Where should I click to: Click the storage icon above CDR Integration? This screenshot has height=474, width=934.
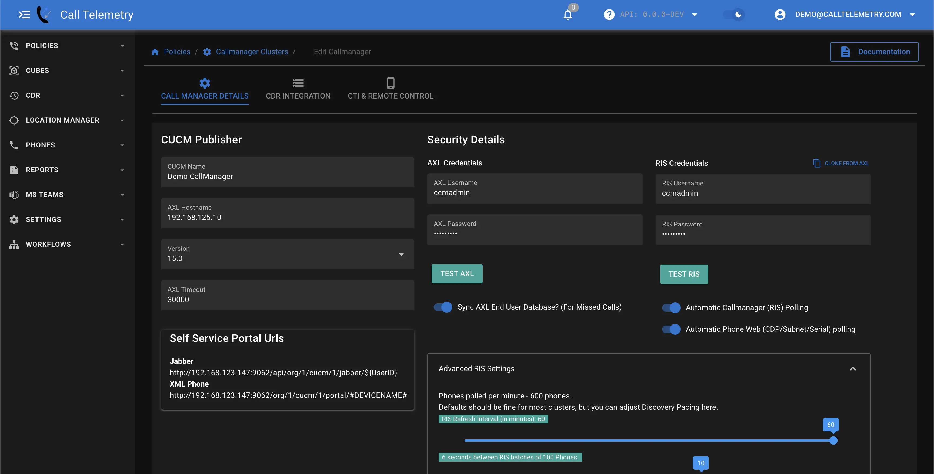(298, 83)
